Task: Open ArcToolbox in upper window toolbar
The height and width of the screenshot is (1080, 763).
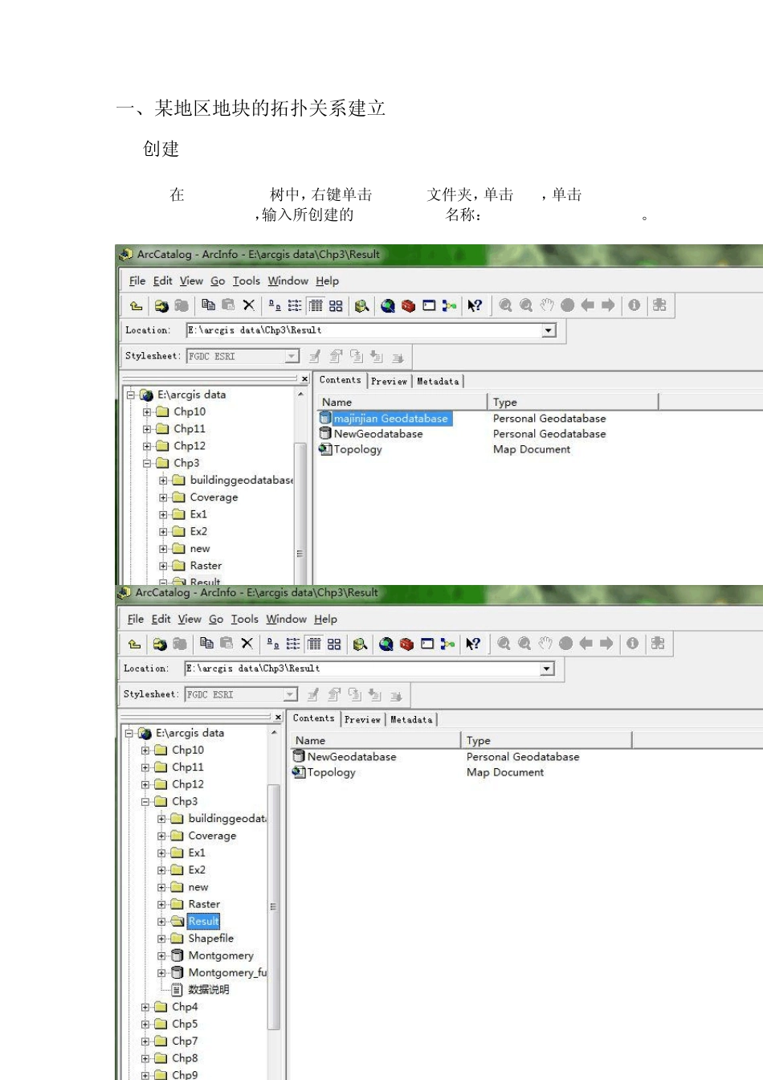Action: (408, 305)
